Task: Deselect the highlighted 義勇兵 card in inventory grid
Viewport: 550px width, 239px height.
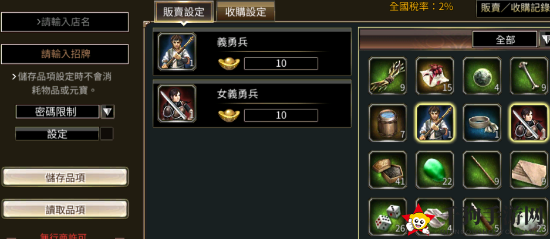Action: pos(434,123)
